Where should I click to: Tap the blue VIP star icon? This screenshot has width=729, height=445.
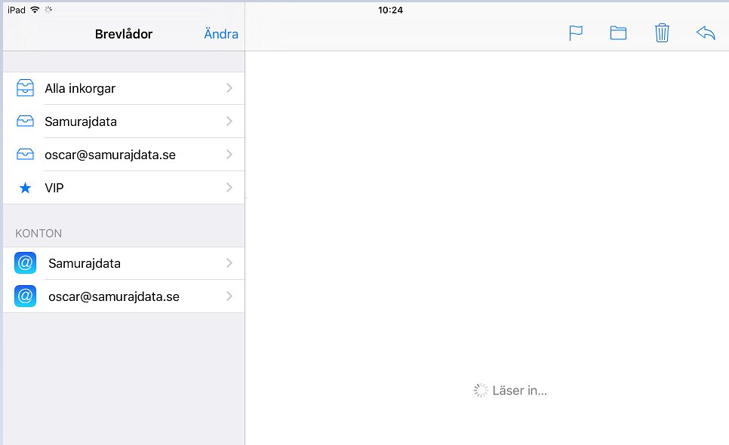click(x=25, y=188)
